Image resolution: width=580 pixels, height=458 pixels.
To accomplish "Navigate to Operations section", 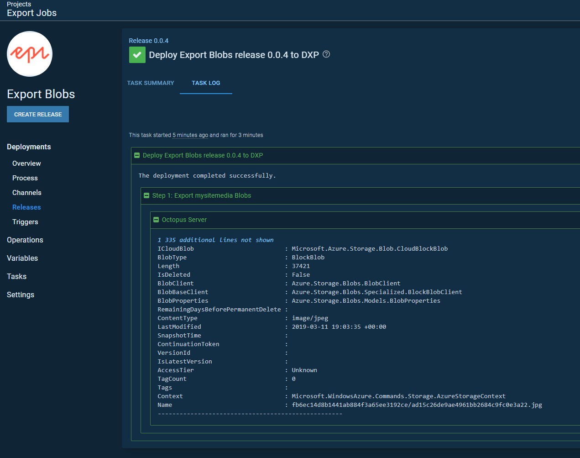I will [x=25, y=240].
